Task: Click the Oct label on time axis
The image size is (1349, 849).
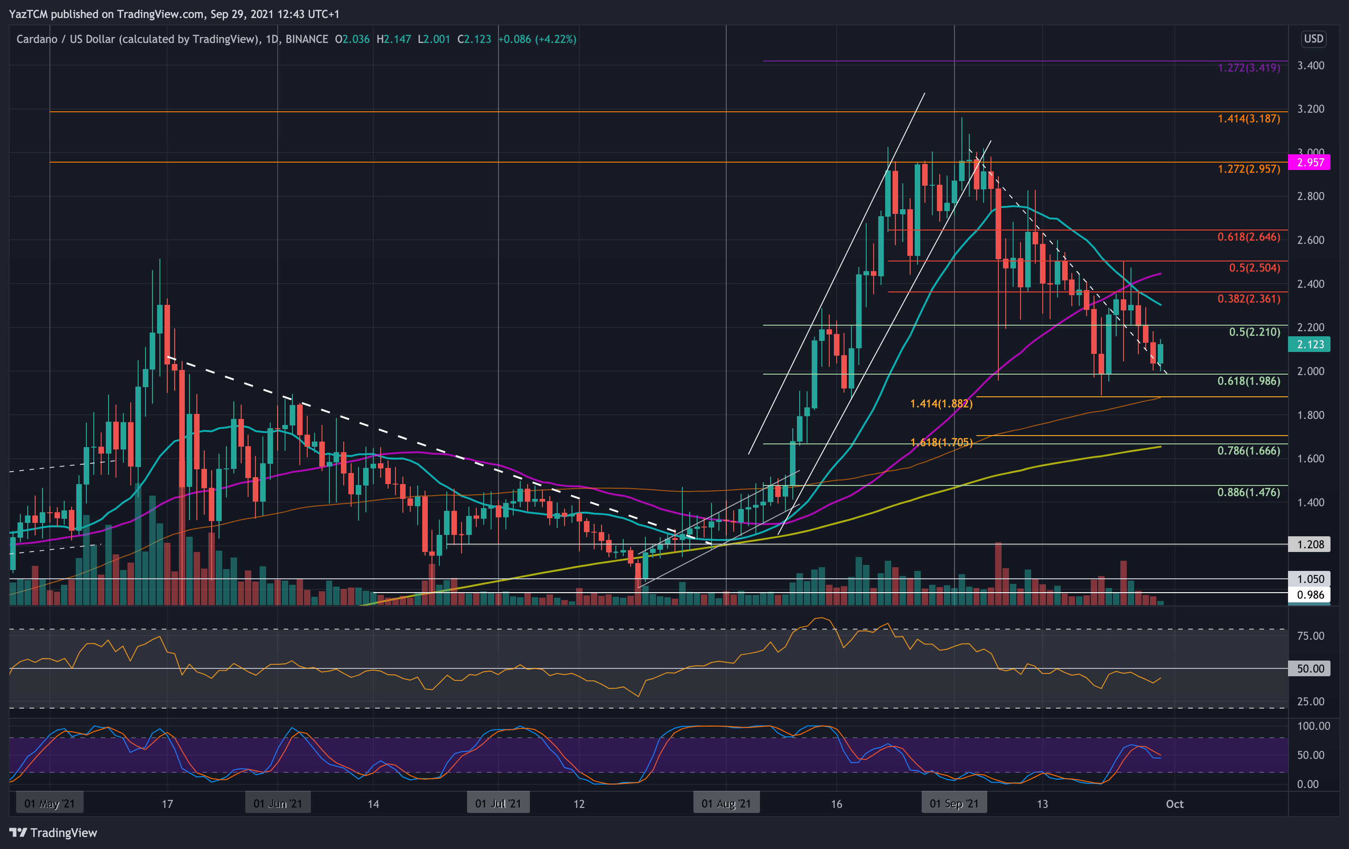Action: [1174, 804]
